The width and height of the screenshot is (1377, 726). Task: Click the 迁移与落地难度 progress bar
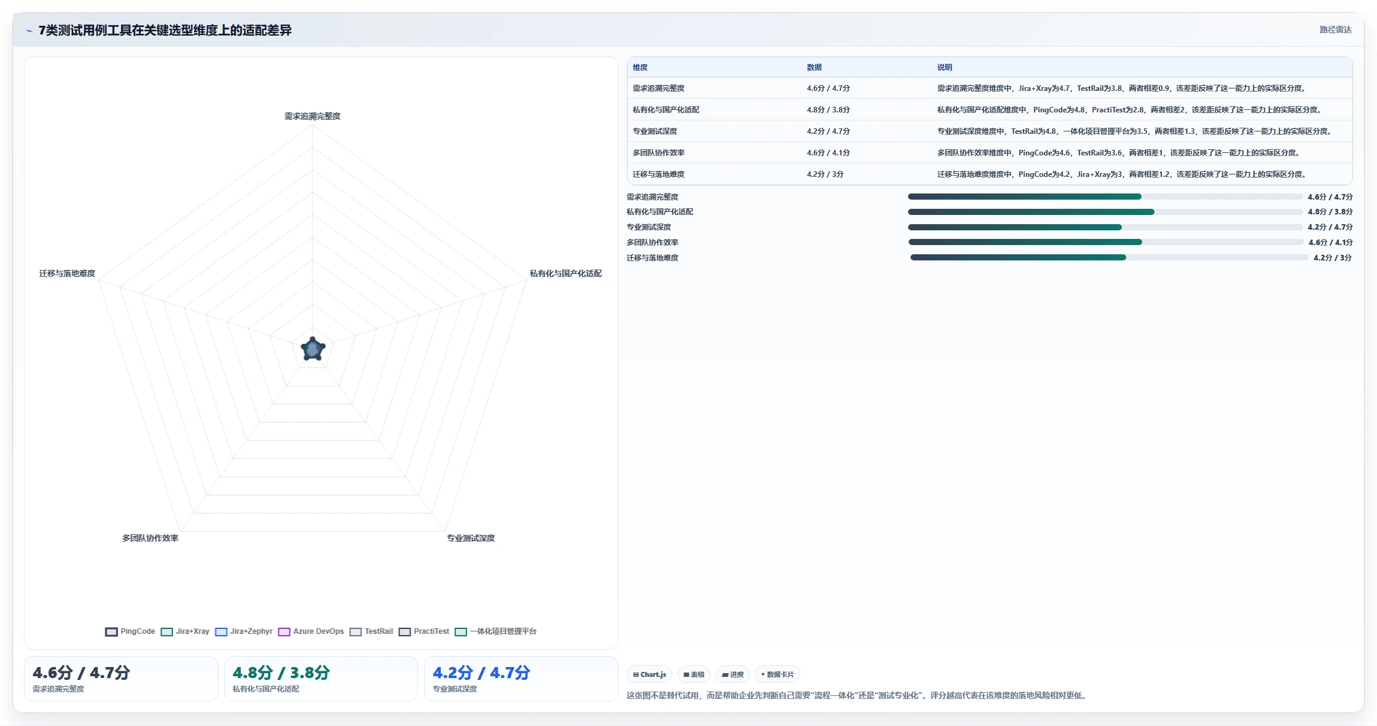pos(1109,257)
